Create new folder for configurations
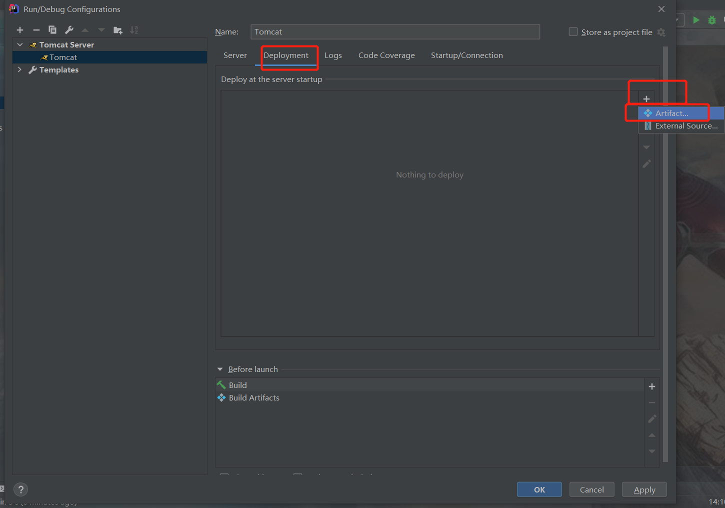Image resolution: width=725 pixels, height=508 pixels. tap(118, 30)
